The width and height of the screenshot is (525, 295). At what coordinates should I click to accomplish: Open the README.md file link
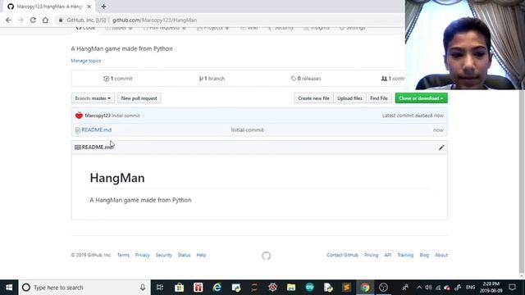(97, 129)
